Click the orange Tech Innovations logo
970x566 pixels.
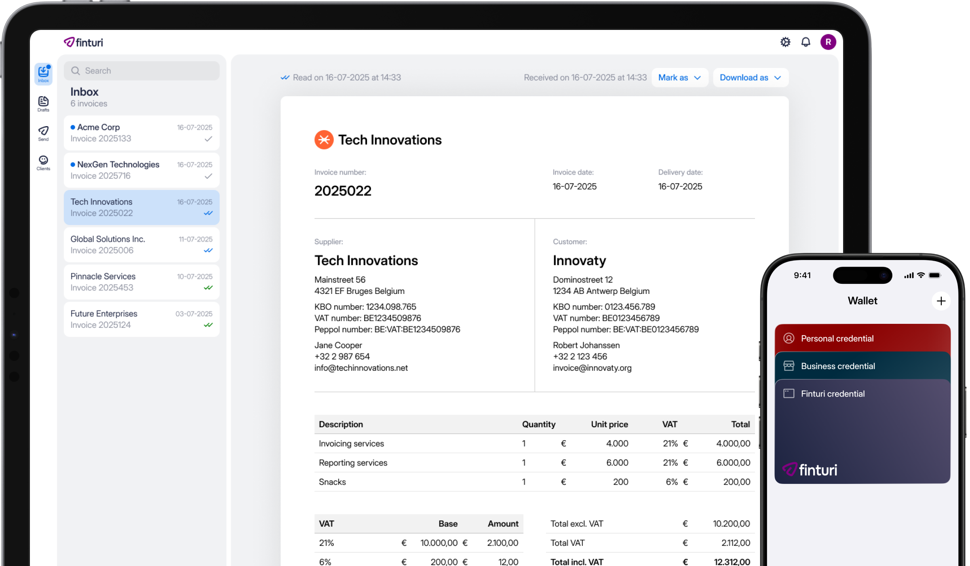[x=324, y=140]
